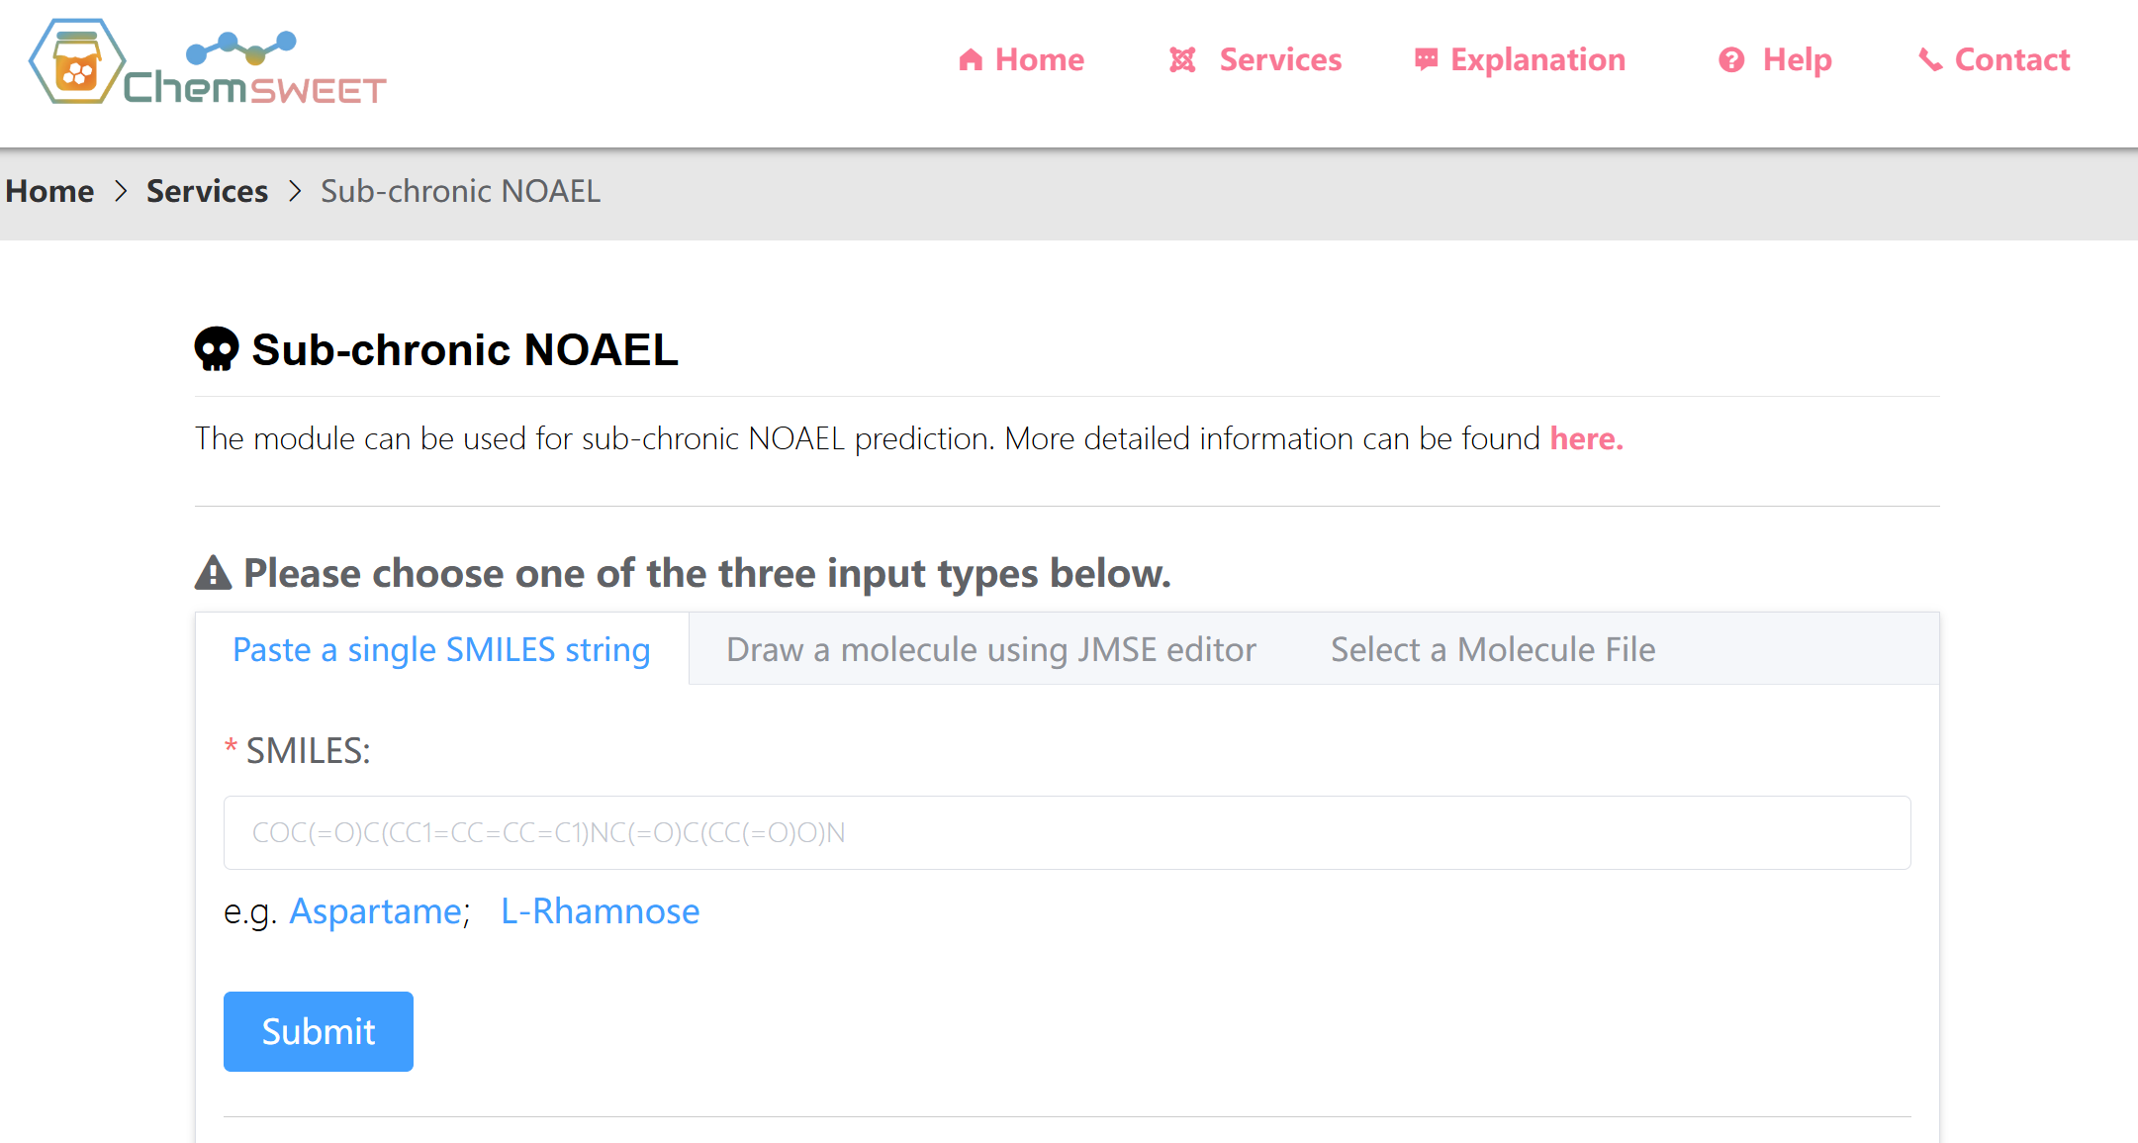
Task: Open the Explanation menu item
Action: (1537, 59)
